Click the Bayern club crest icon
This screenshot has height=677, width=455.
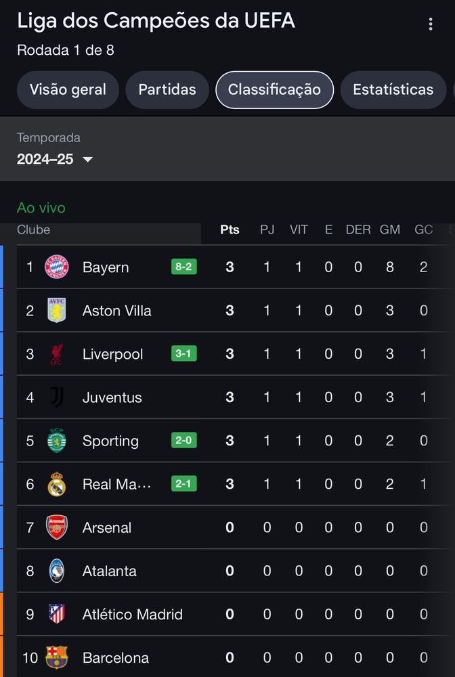[x=56, y=267]
